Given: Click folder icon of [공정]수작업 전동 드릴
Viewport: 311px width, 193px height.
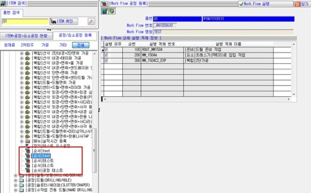Looking at the screenshot, I should tap(21, 190).
